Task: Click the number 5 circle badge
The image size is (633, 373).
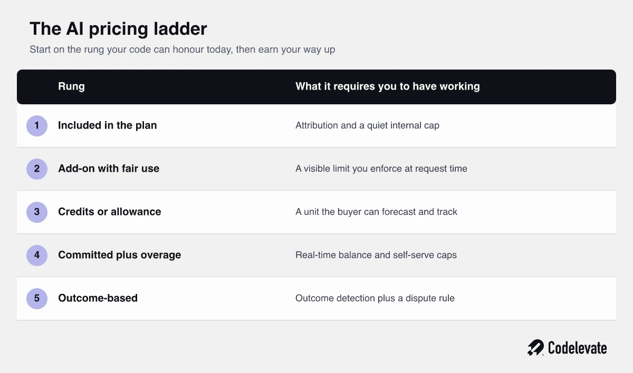Action: coord(37,299)
